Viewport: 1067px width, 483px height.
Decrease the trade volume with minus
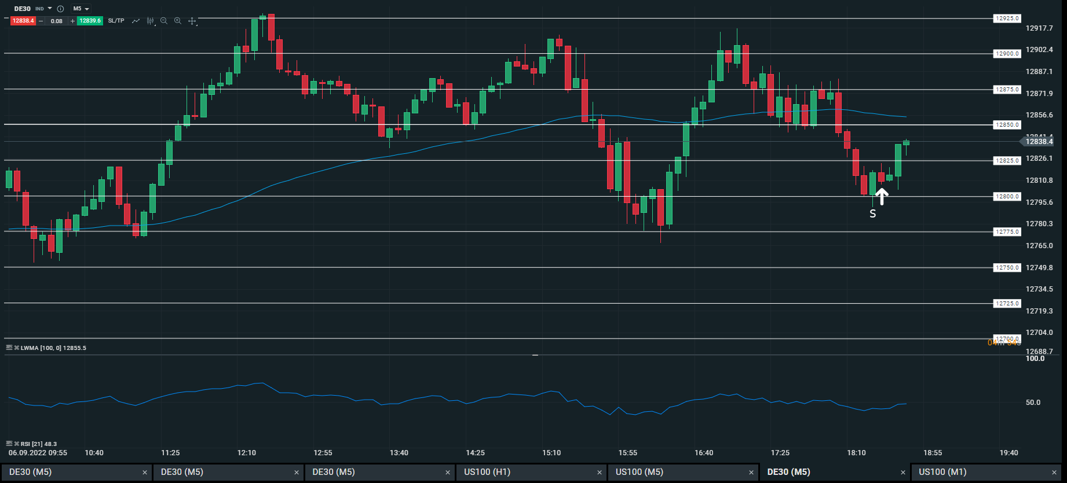click(41, 21)
